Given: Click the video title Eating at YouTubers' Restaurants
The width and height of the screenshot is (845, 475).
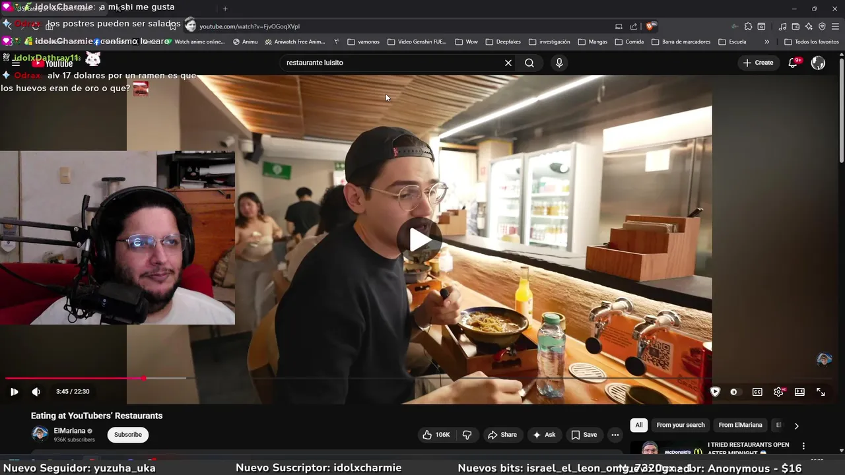Looking at the screenshot, I should coord(96,416).
